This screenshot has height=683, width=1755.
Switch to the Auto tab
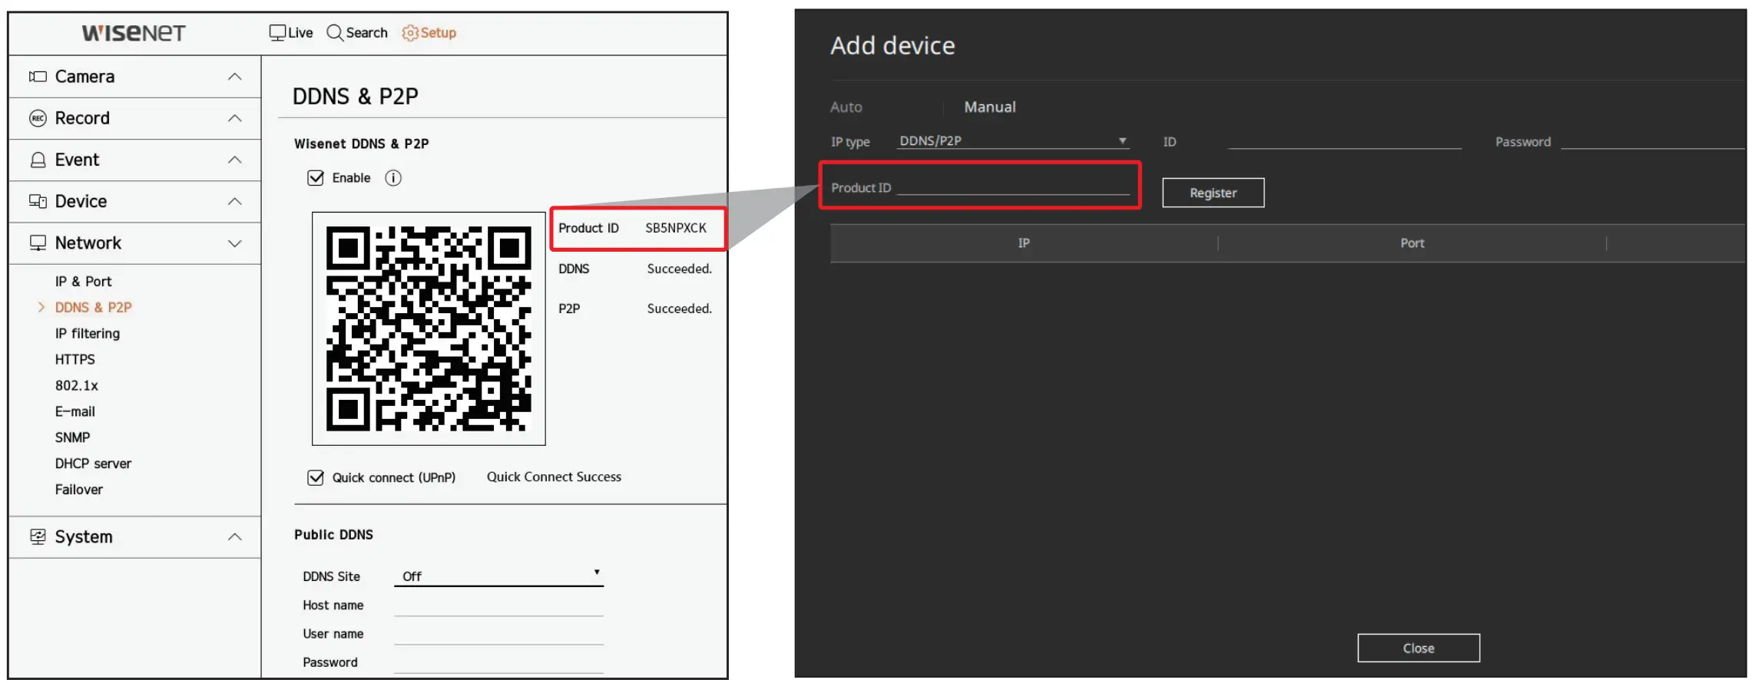[x=846, y=107]
